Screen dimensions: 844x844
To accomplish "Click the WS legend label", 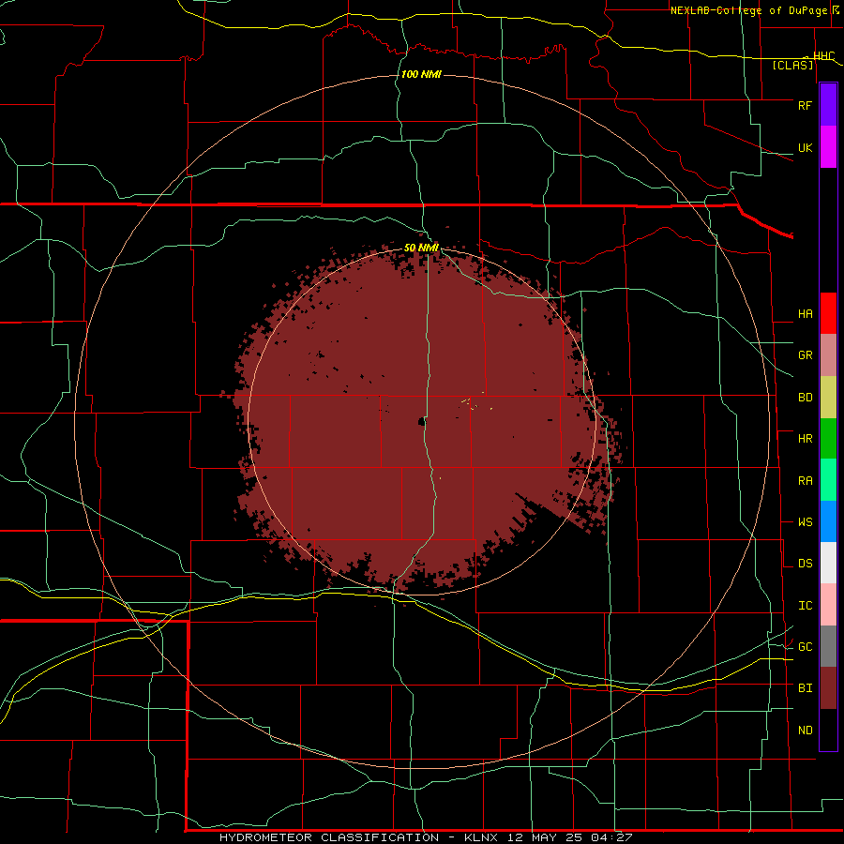I will 805,522.
